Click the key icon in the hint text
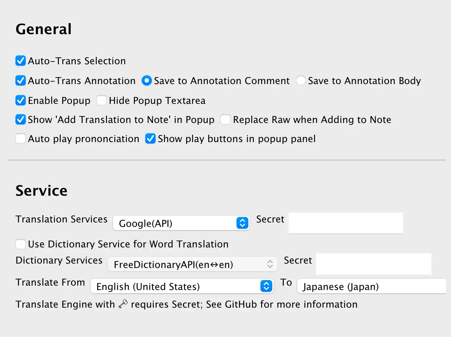Image resolution: width=451 pixels, height=337 pixels. pos(123,305)
